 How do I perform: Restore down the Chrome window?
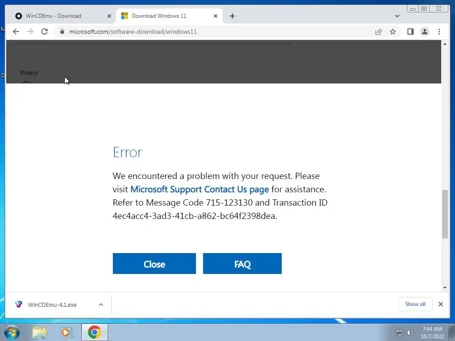423,9
